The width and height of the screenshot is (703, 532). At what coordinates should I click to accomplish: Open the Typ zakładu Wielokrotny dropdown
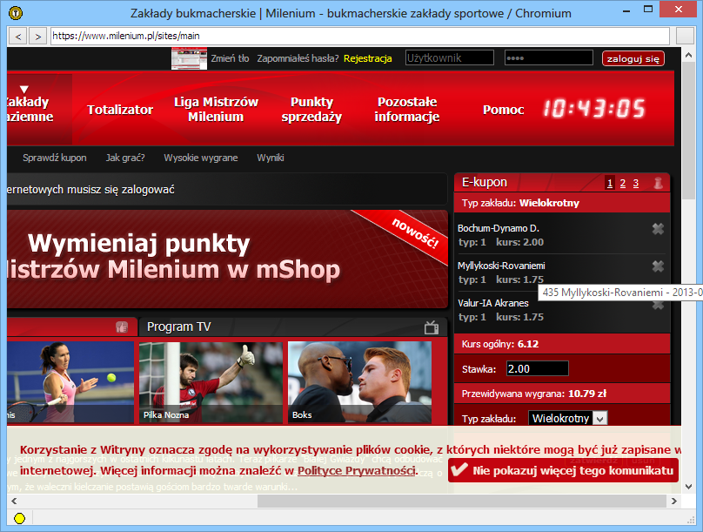point(567,419)
